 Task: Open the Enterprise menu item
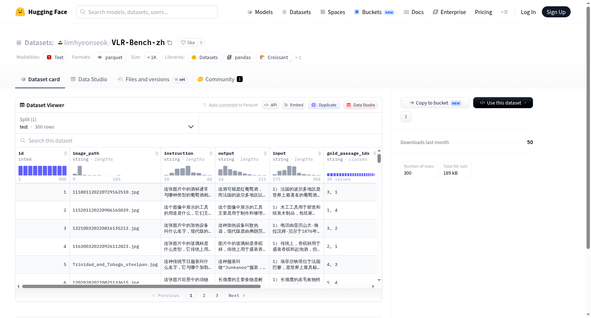pos(449,12)
